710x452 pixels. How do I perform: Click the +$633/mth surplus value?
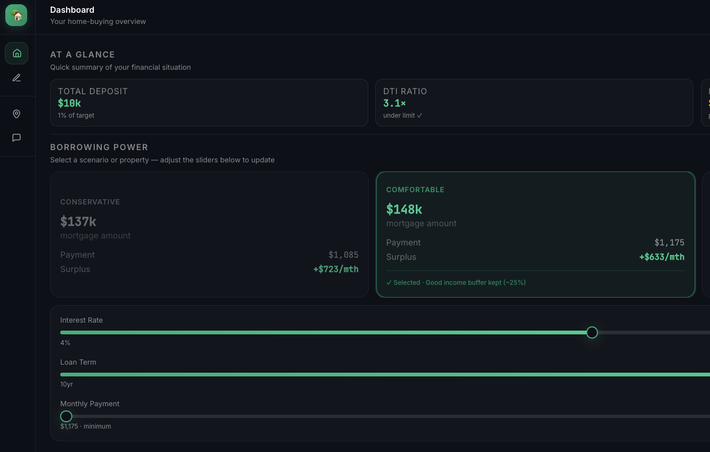(661, 257)
